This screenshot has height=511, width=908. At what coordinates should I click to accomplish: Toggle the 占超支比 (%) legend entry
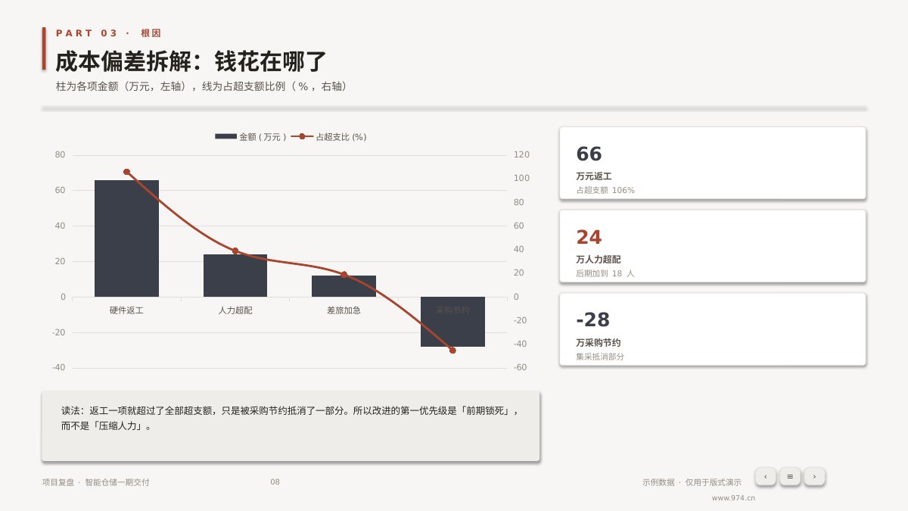[x=328, y=137]
